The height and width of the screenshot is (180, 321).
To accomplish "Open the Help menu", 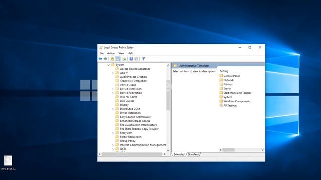I will 130,53.
